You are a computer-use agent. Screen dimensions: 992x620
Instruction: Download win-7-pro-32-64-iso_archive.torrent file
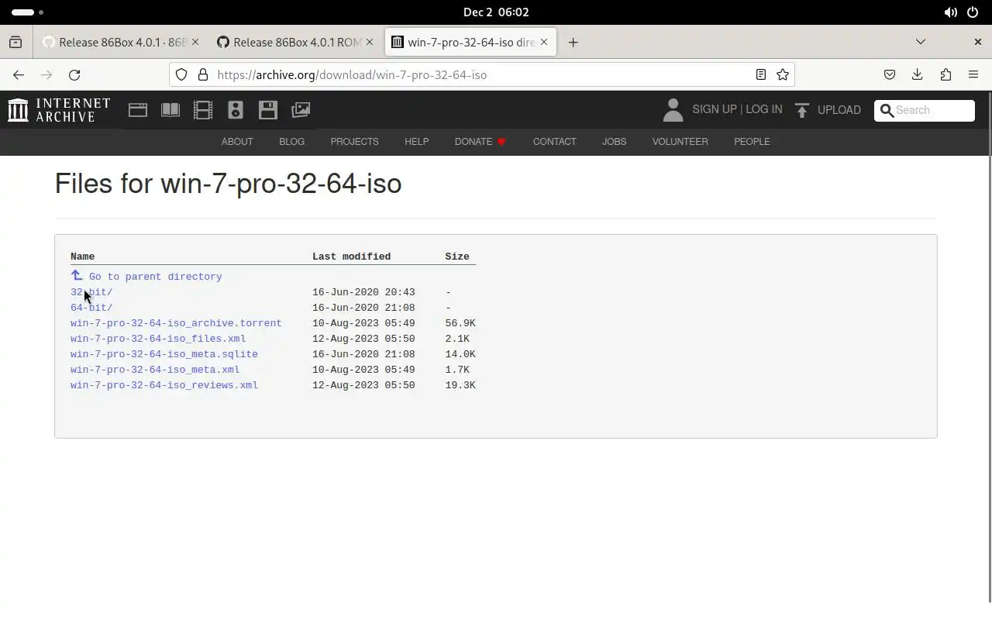176,323
